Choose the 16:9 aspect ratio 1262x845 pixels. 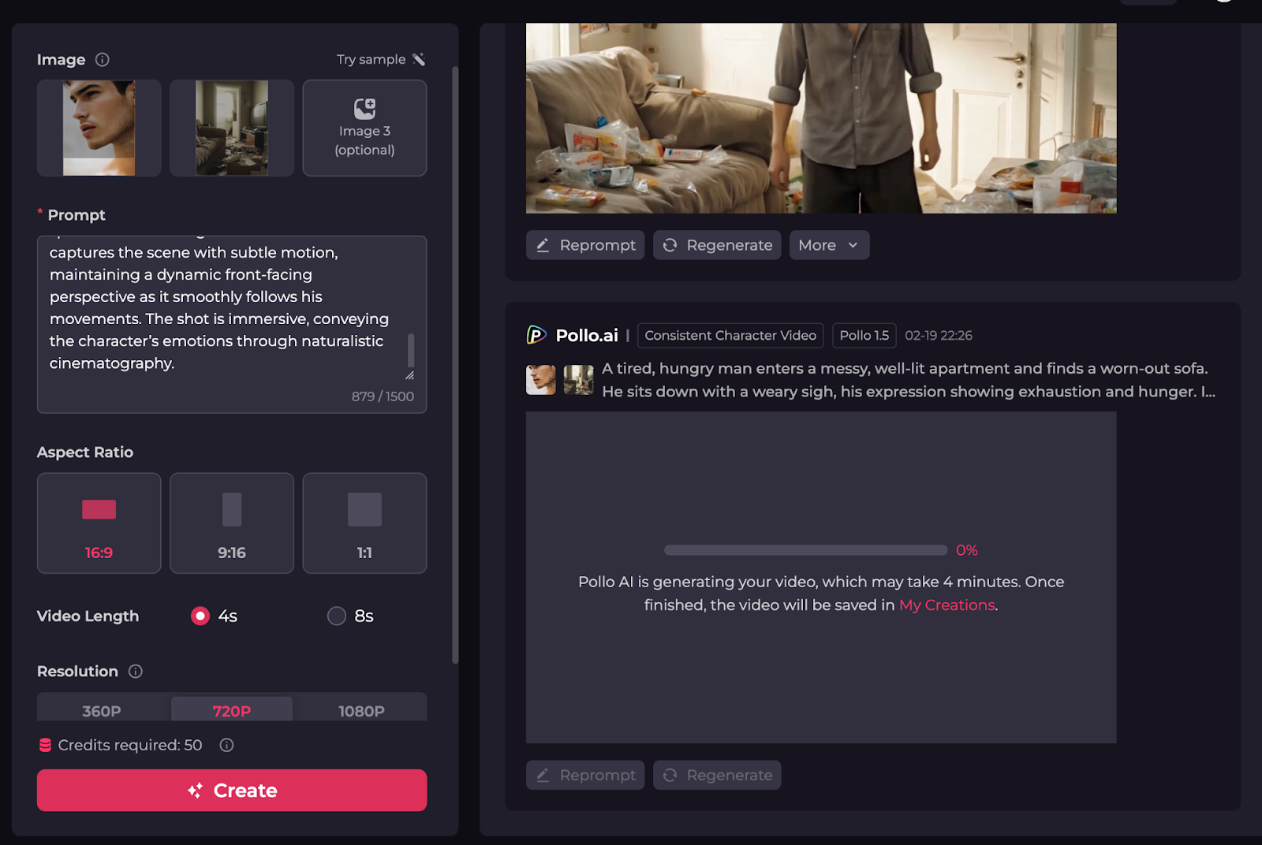point(99,523)
